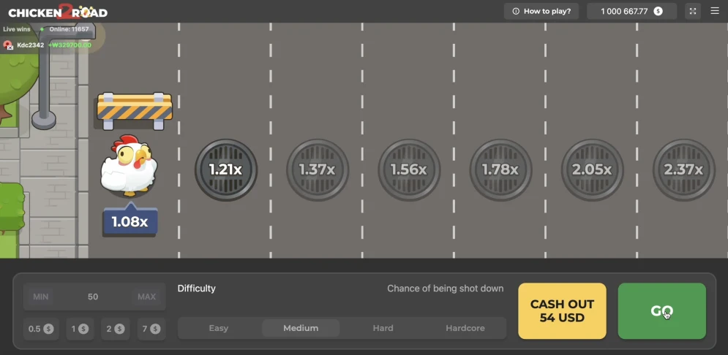Select Easy difficulty
This screenshot has height=355, width=728.
coord(219,328)
